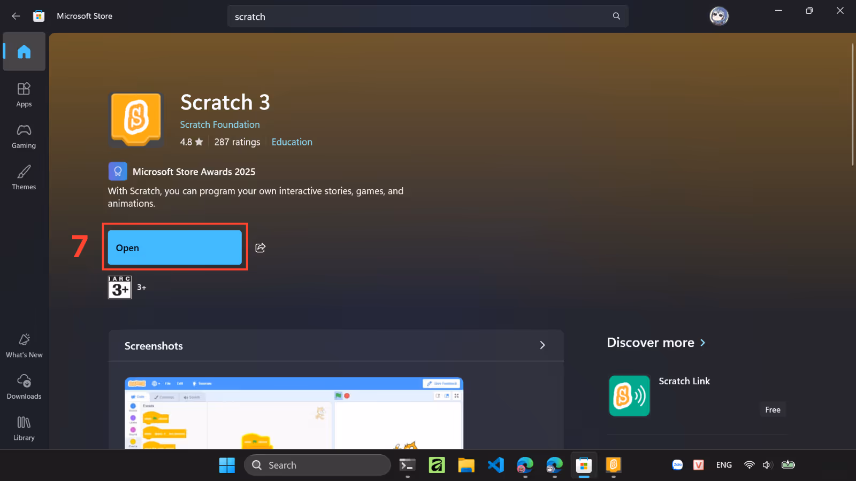Click the 4.8 star rating
Image resolution: width=856 pixels, height=481 pixels.
(192, 142)
